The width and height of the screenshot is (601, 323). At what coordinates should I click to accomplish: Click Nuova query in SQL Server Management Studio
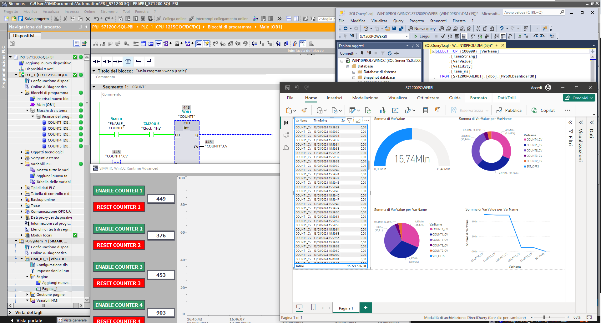(x=422, y=28)
